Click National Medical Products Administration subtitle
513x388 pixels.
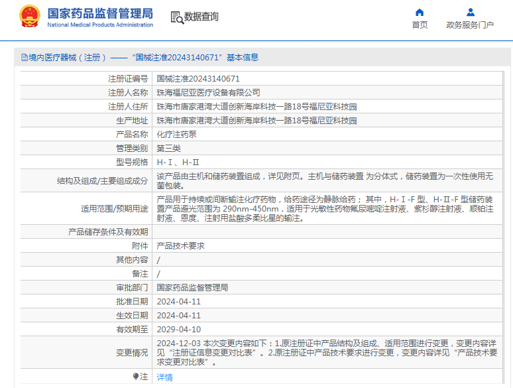coord(100,25)
